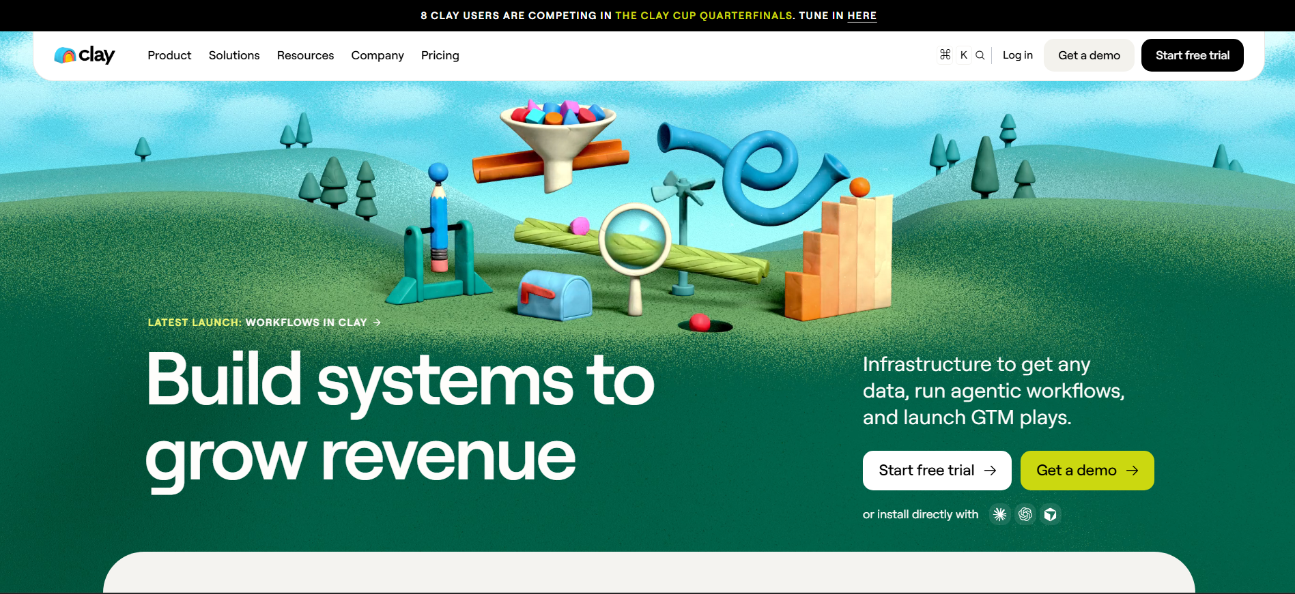Open Latest Launch: Workflows in Clay link

[265, 323]
